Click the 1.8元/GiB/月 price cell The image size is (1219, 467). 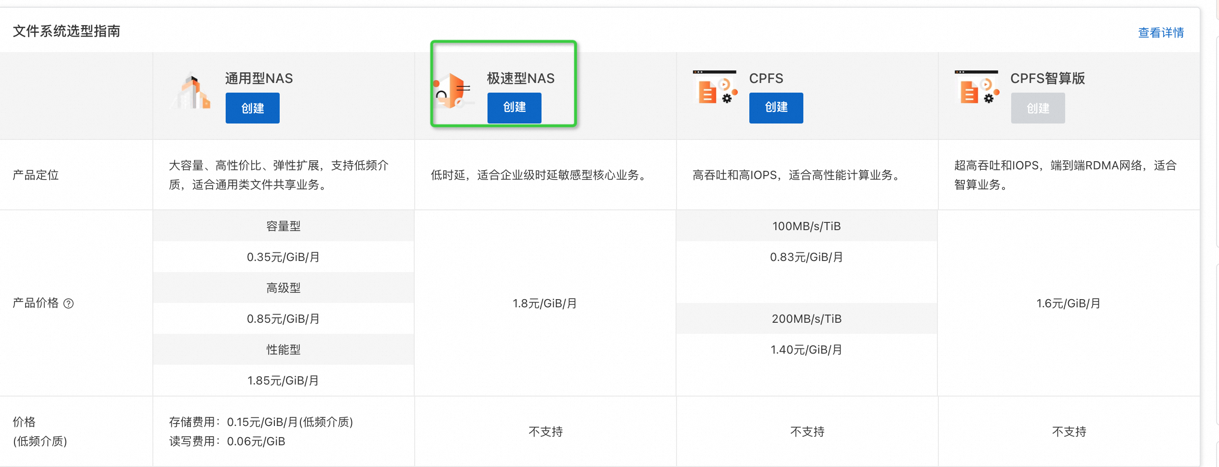tap(545, 303)
